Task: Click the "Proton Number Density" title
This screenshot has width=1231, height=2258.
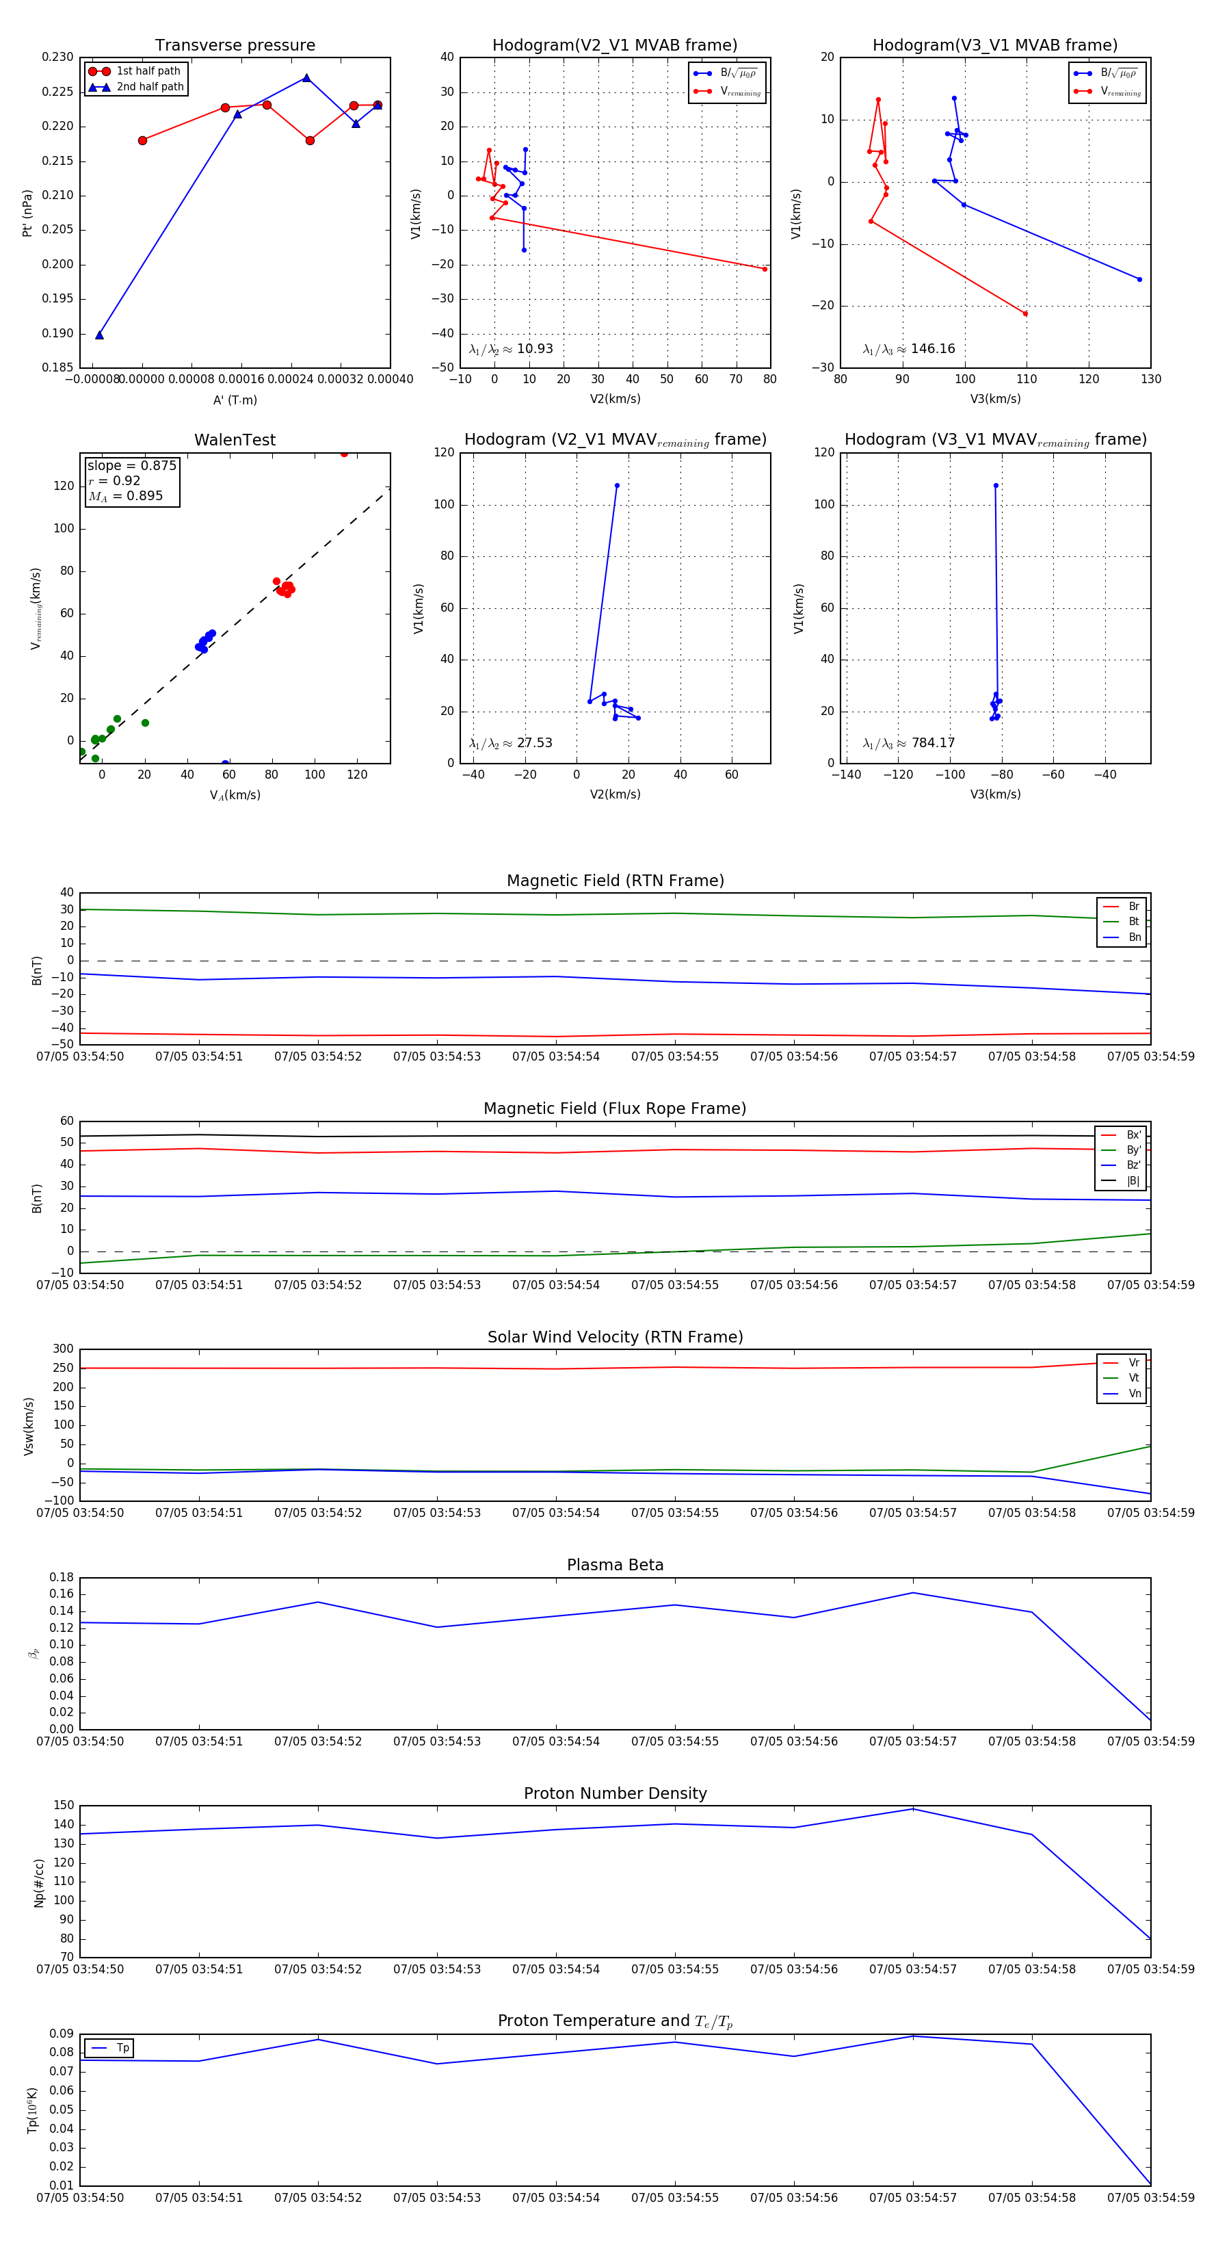Action: 615,1793
